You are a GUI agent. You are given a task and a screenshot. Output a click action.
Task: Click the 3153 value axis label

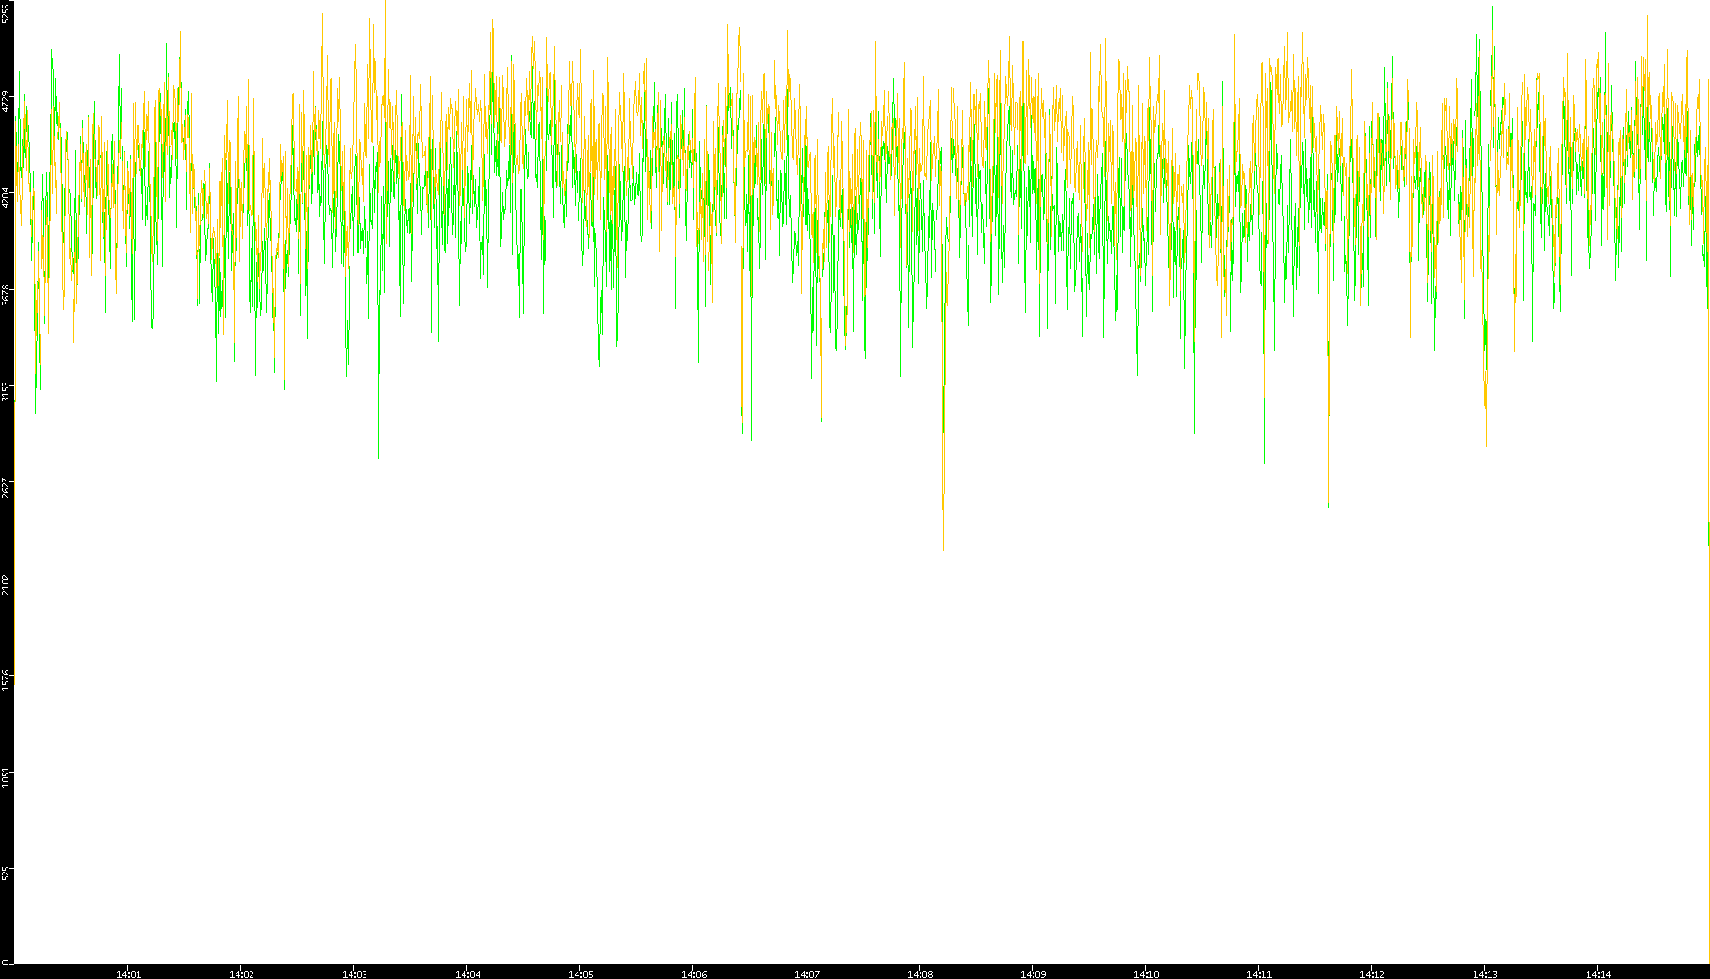point(7,391)
